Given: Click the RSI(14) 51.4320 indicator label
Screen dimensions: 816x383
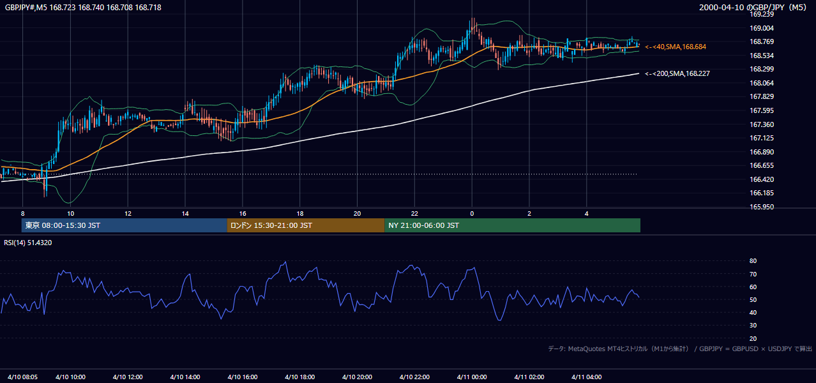Looking at the screenshot, I should pyautogui.click(x=28, y=243).
